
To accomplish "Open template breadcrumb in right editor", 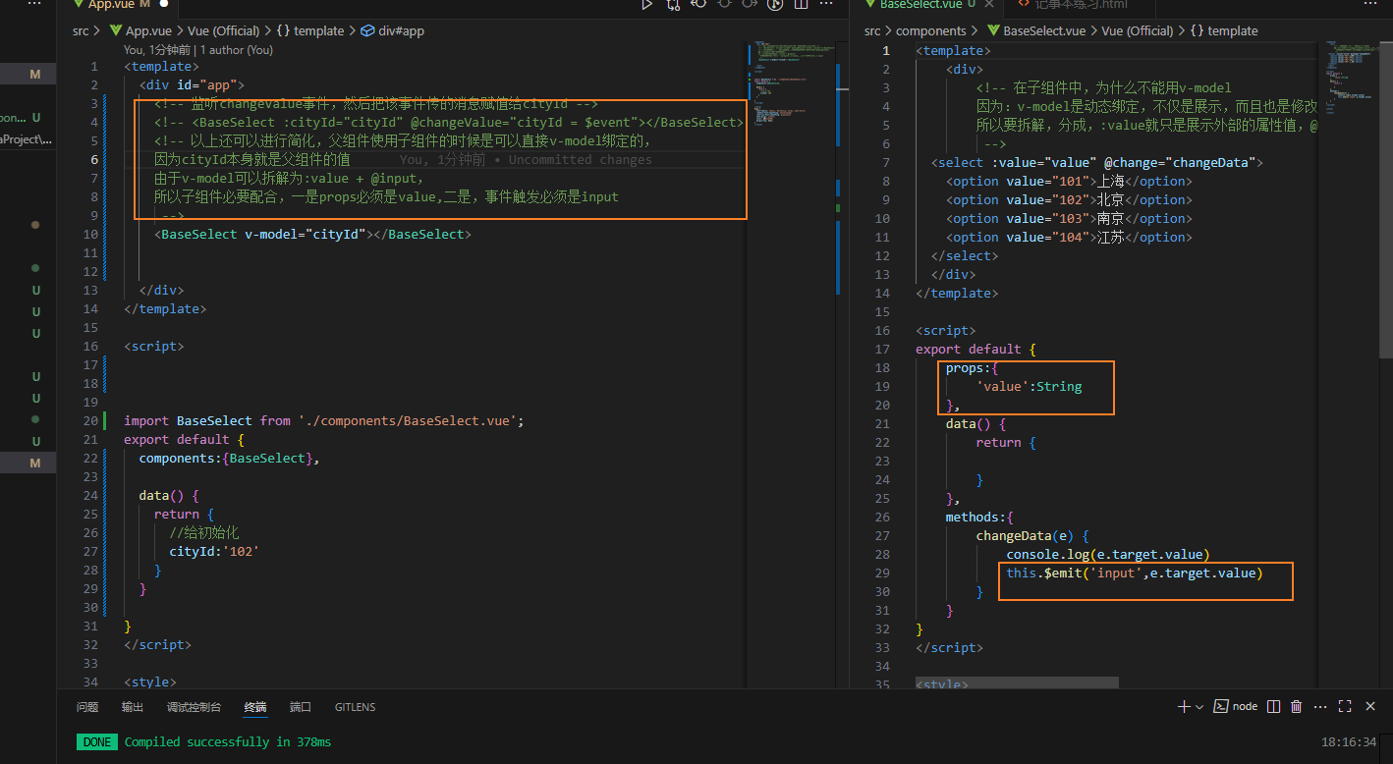I will point(1225,30).
